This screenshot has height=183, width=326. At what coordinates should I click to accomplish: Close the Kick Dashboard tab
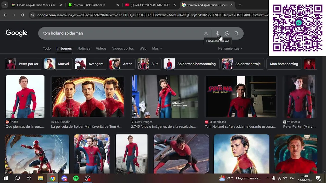[118, 5]
